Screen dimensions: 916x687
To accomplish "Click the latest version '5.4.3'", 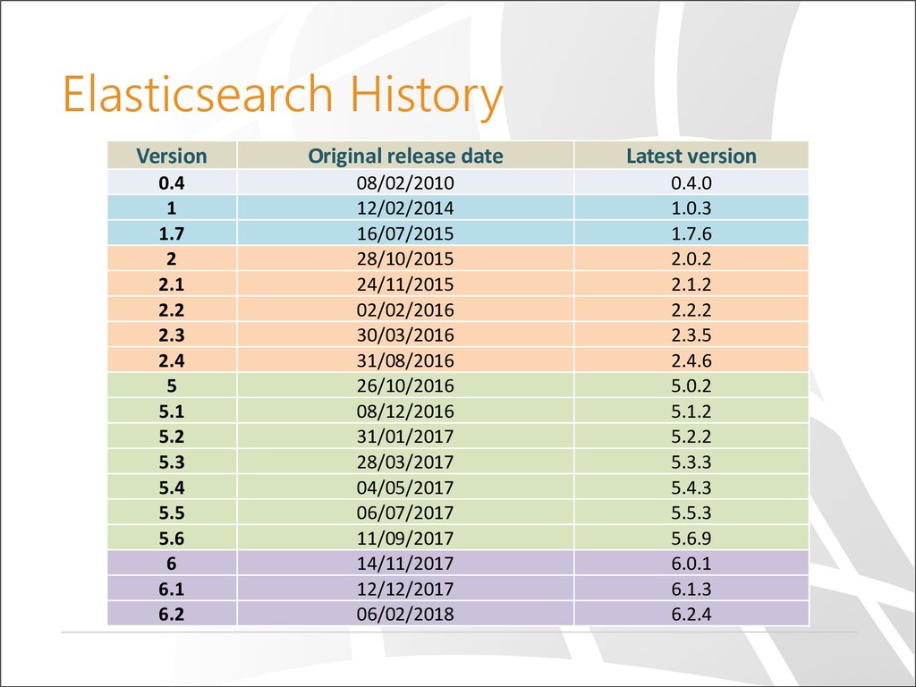I will click(691, 488).
